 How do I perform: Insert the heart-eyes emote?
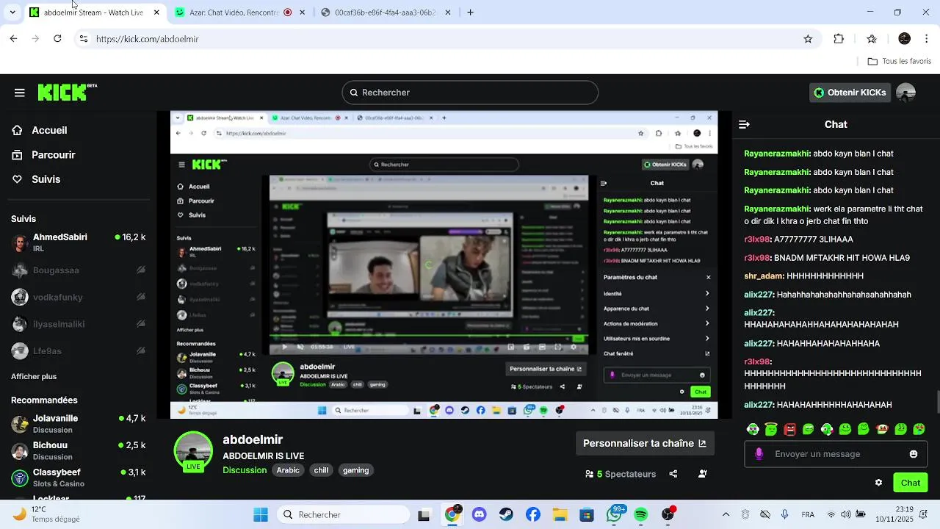pos(919,429)
